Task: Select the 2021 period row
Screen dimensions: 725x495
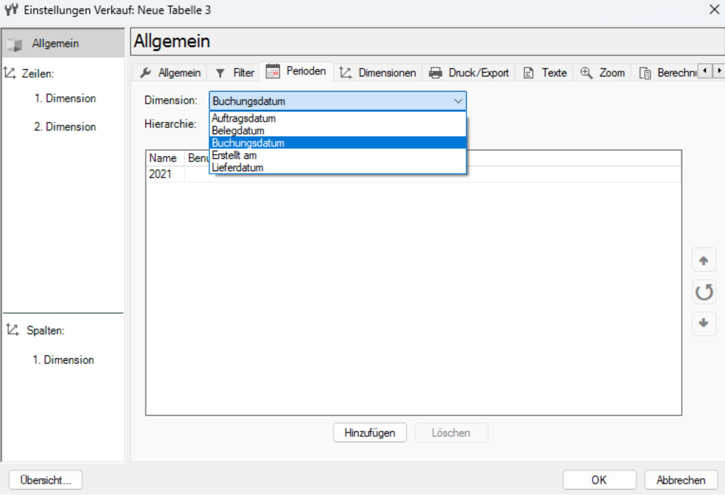Action: (413, 174)
